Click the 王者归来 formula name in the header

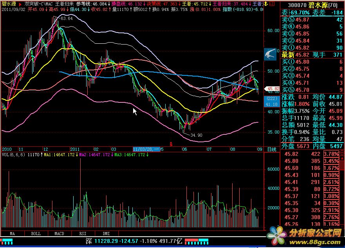[x=64, y=4]
